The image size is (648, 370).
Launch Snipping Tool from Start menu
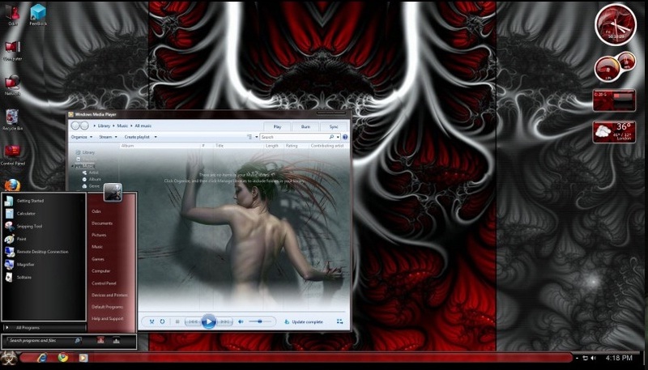tap(44, 227)
